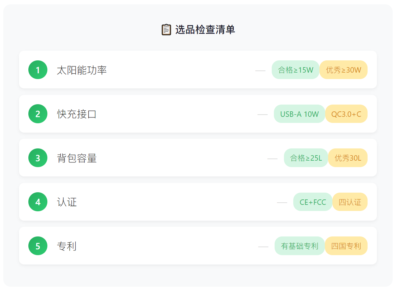
Task: Choose the QC3.0+C badge
Action: point(346,114)
